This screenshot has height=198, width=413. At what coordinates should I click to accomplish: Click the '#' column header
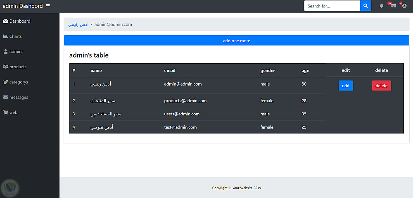coord(74,70)
